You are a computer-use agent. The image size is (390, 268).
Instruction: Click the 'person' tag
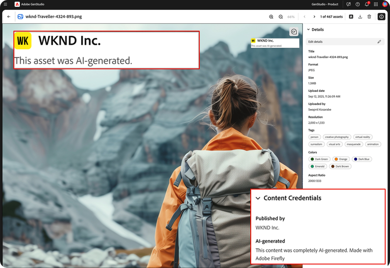pyautogui.click(x=315, y=137)
